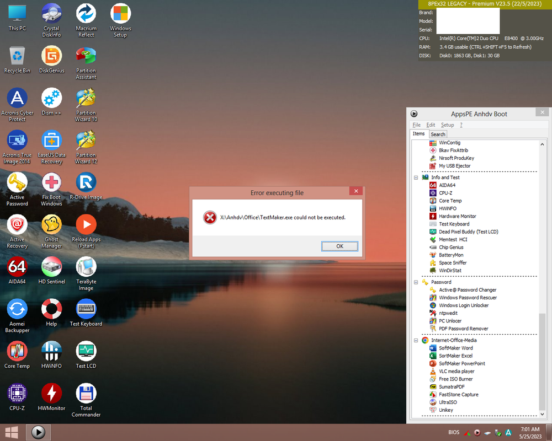Open the Acronis True Image 2014 icon
Image resolution: width=552 pixels, height=441 pixels.
[17, 147]
